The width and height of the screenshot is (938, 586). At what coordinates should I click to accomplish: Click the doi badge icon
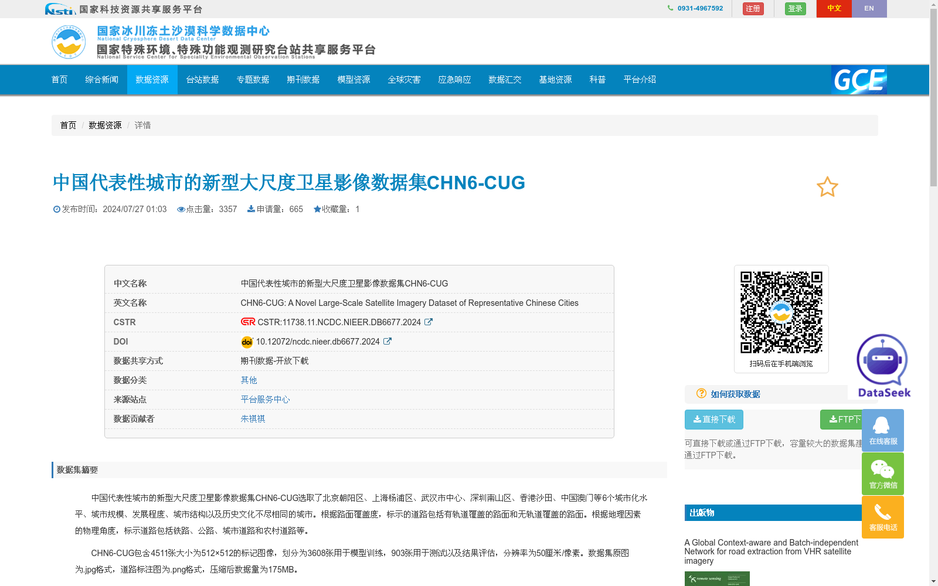(x=247, y=342)
